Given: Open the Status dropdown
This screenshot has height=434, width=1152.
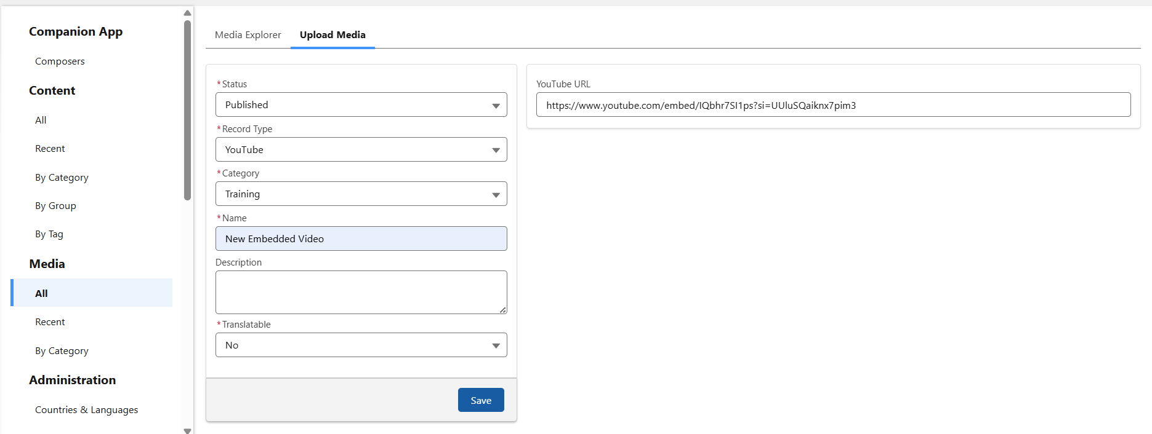Looking at the screenshot, I should (x=361, y=105).
